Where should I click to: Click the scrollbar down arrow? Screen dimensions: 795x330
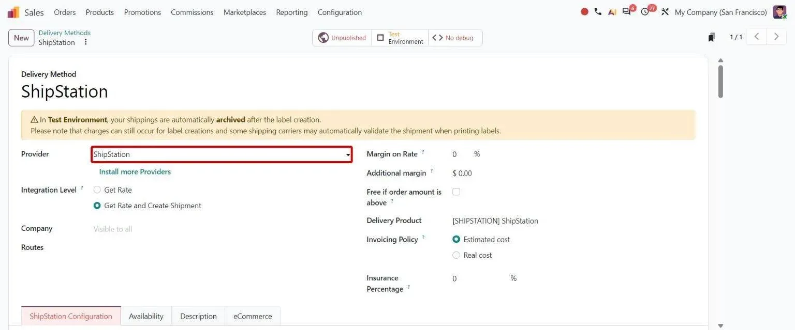[x=720, y=325]
